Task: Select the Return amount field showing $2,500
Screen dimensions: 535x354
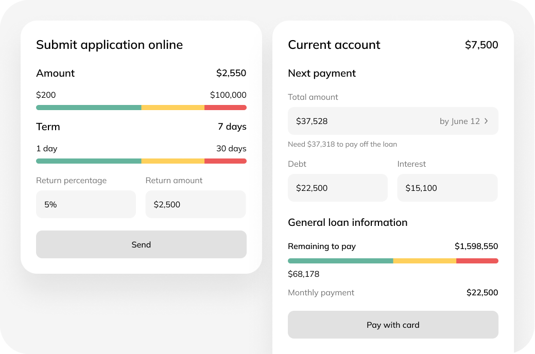Action: point(196,204)
